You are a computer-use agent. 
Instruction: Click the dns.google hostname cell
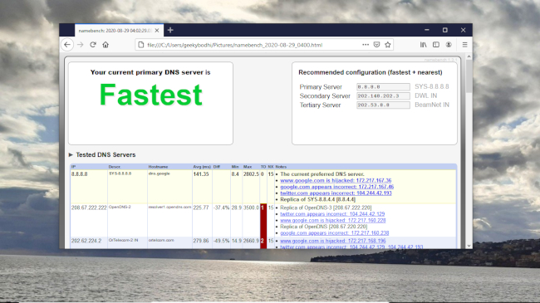pos(160,173)
